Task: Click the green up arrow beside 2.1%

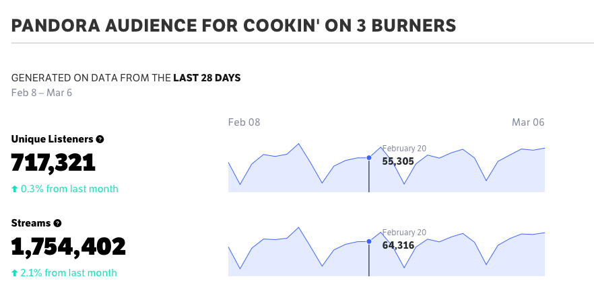Action: point(15,273)
